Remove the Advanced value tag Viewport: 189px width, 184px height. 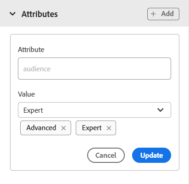(x=63, y=128)
